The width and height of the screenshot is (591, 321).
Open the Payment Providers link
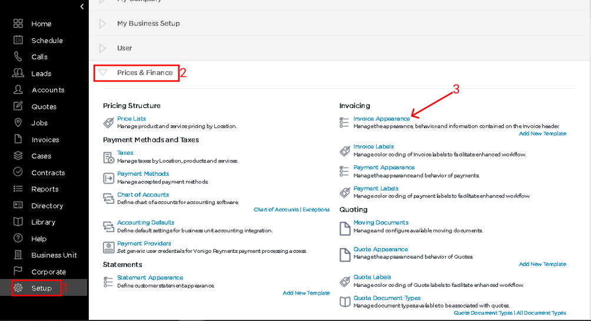point(144,243)
